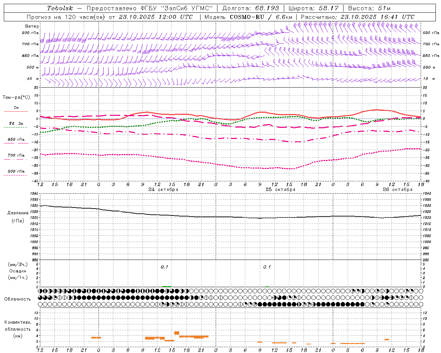The height and width of the screenshot is (353, 441).
Task: Click the tallest orange convective cloud bar
Action: click(177, 333)
